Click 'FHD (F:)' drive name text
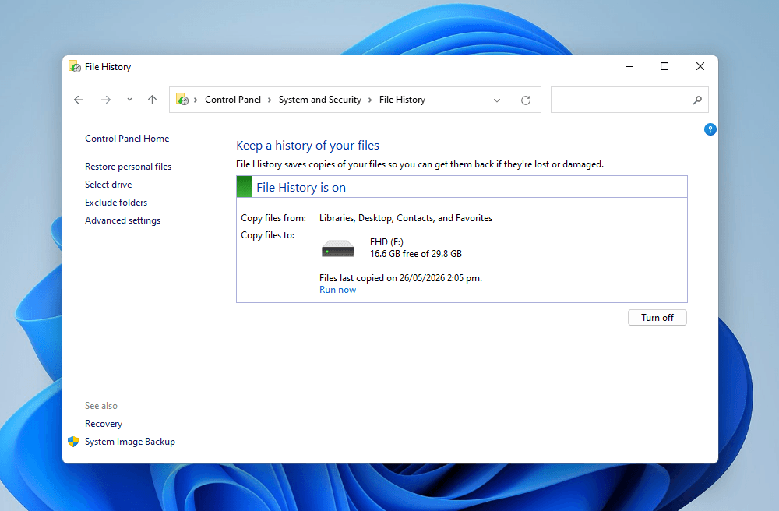779x511 pixels. tap(386, 241)
